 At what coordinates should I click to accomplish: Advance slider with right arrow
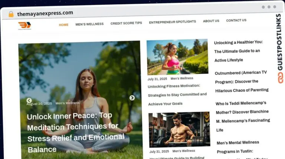coord(132,98)
